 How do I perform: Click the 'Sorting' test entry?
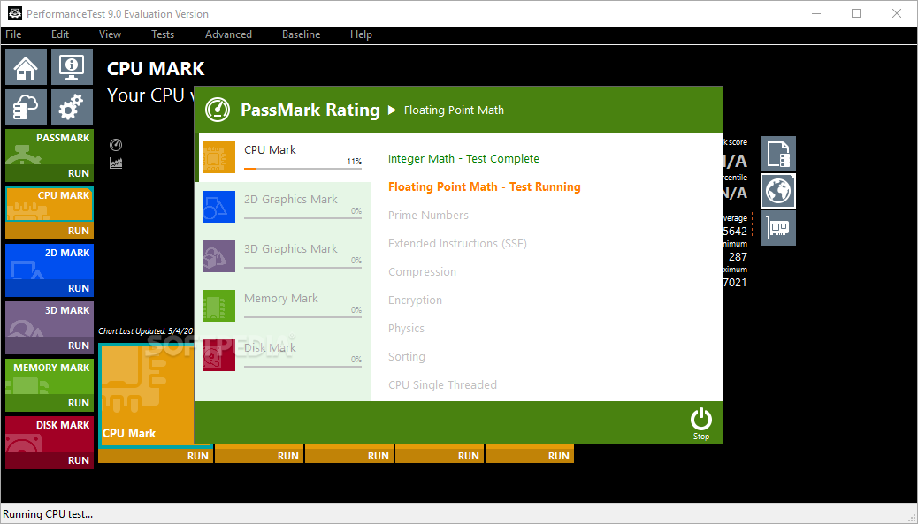click(406, 357)
